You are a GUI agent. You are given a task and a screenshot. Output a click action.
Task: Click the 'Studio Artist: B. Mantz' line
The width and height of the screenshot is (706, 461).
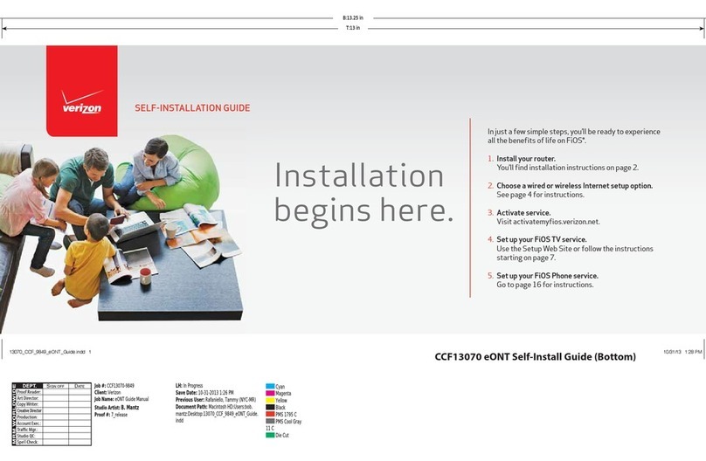(116, 408)
